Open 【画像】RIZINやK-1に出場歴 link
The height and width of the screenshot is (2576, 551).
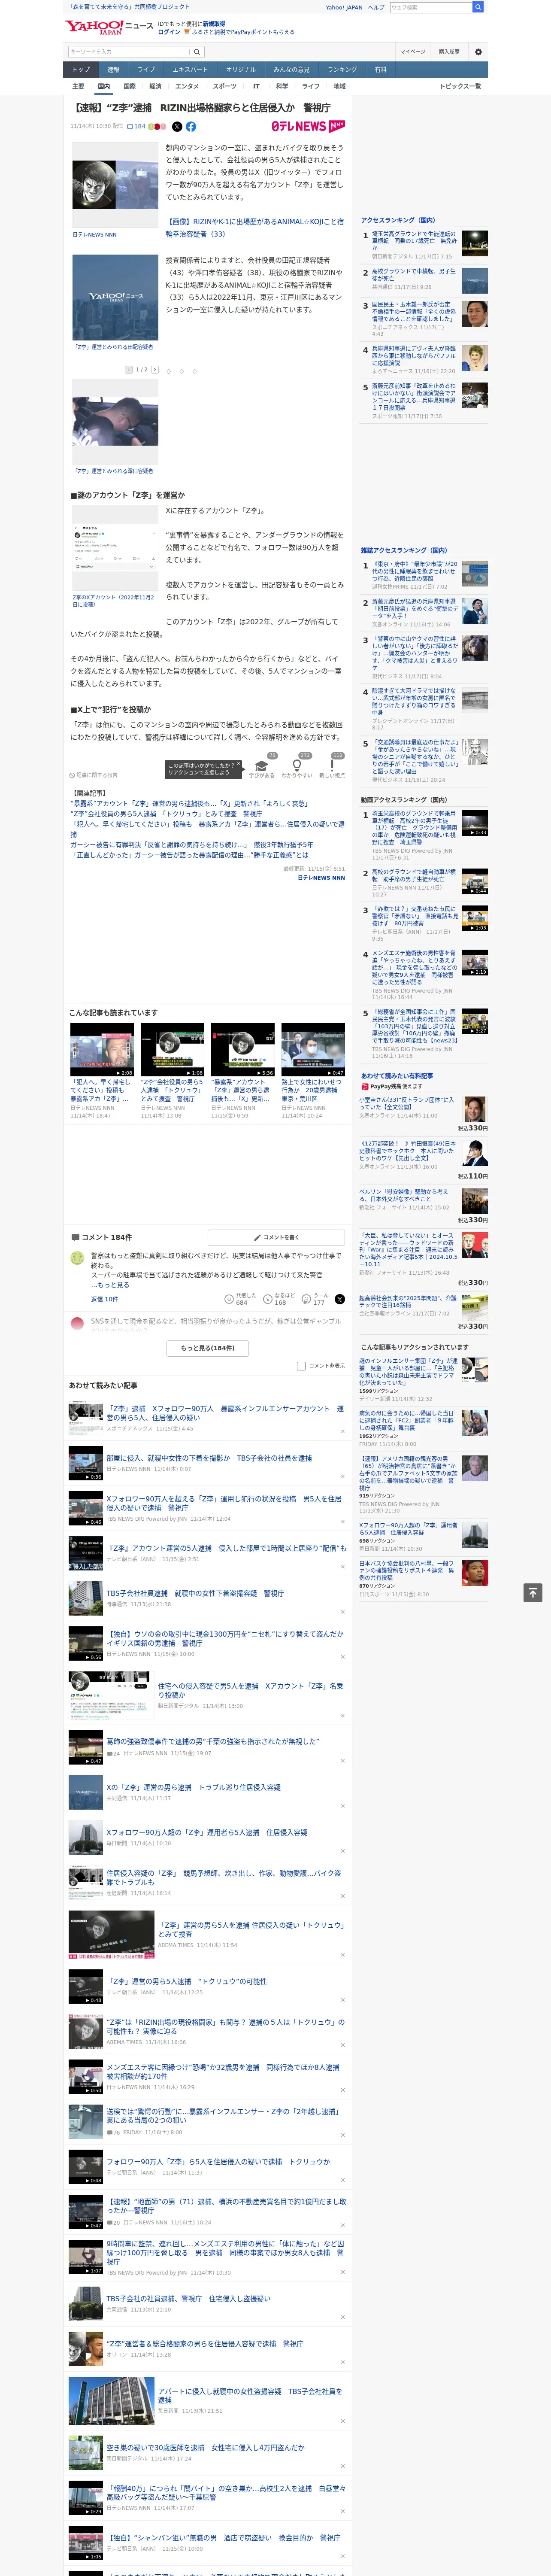[x=254, y=227]
